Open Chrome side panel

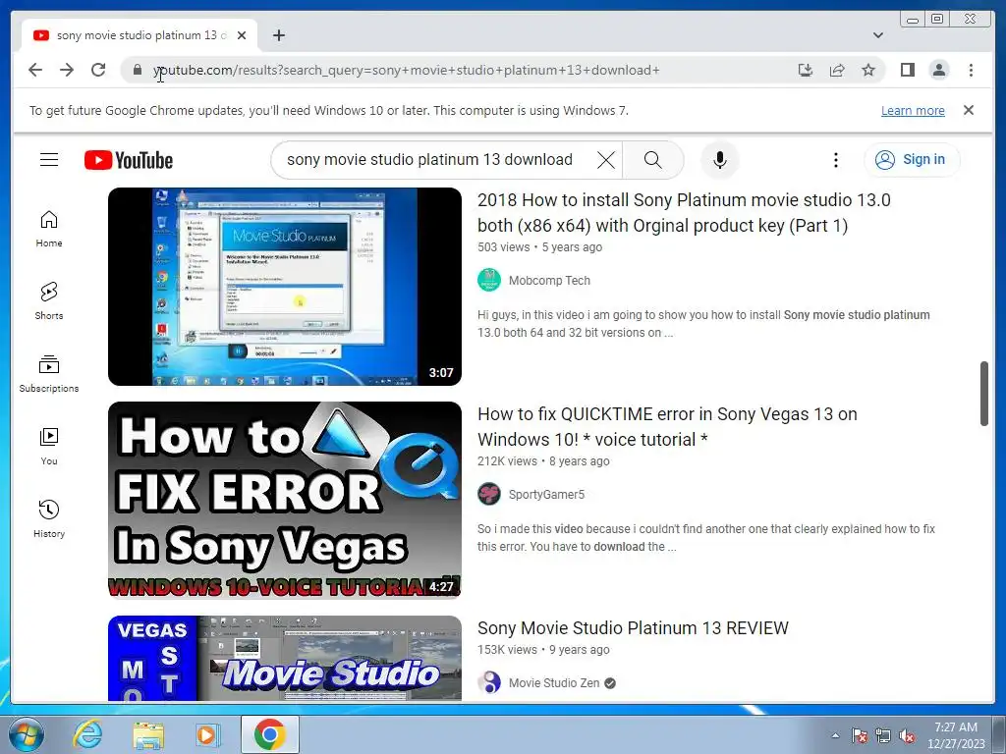[907, 70]
